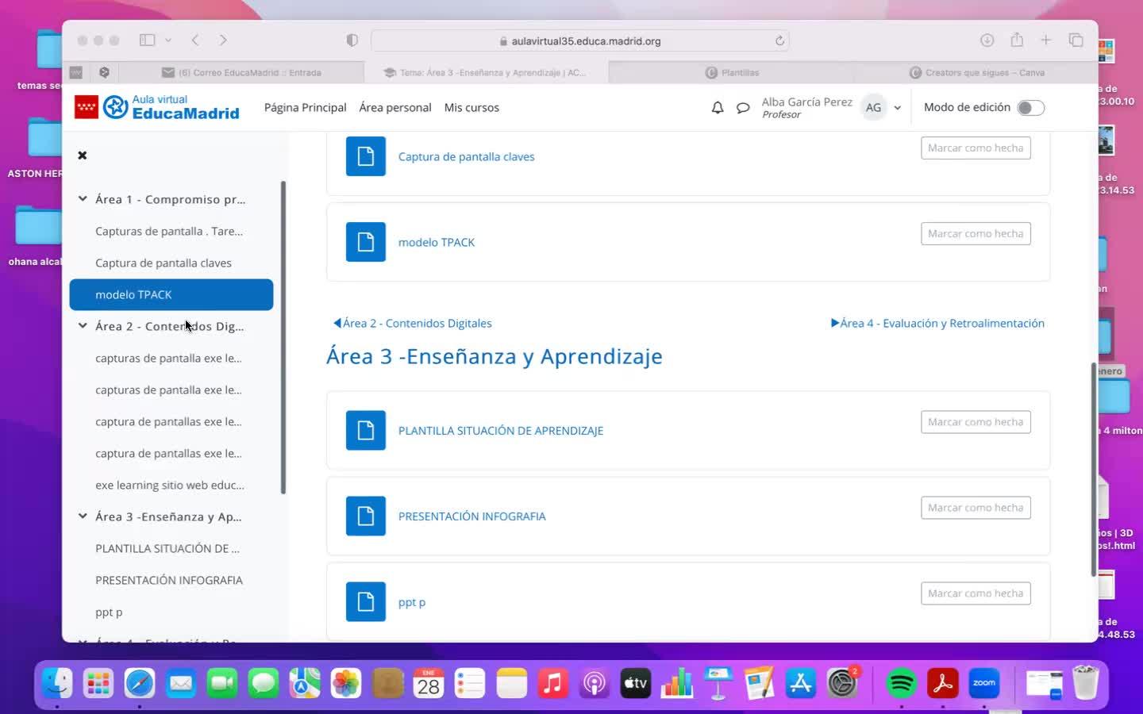Click the page vertical scrollbar
Image resolution: width=1143 pixels, height=714 pixels.
(x=1093, y=470)
